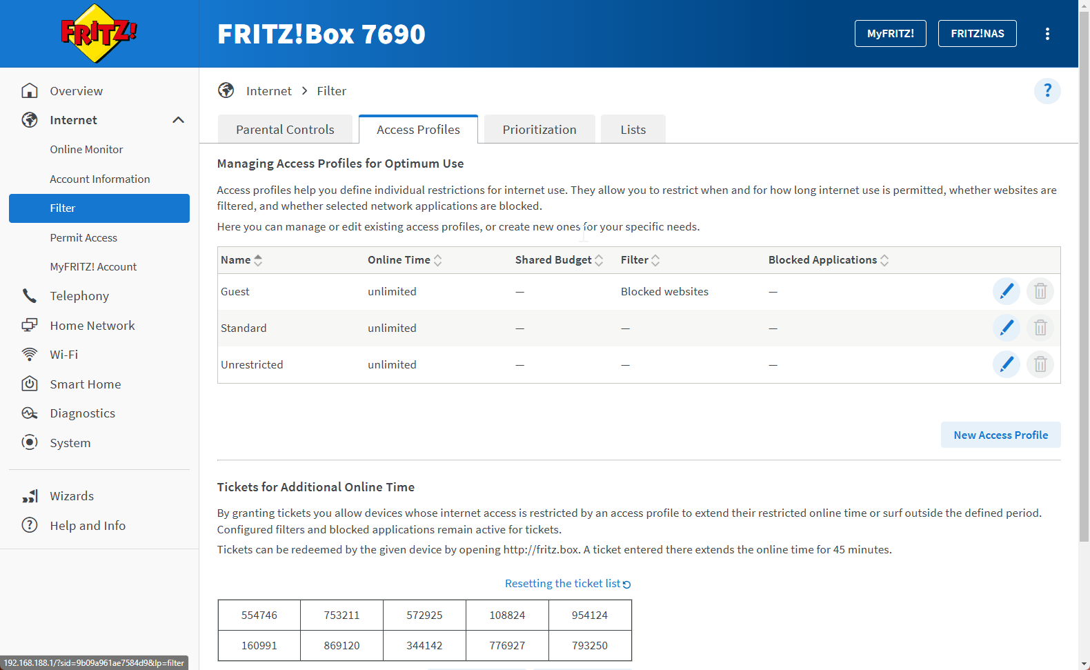Viewport: 1090px width, 670px height.
Task: Click the vertical page scrollbar
Action: click(x=1084, y=276)
